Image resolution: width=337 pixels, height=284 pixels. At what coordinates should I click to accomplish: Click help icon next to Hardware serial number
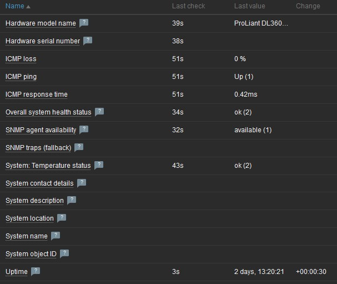(88, 41)
